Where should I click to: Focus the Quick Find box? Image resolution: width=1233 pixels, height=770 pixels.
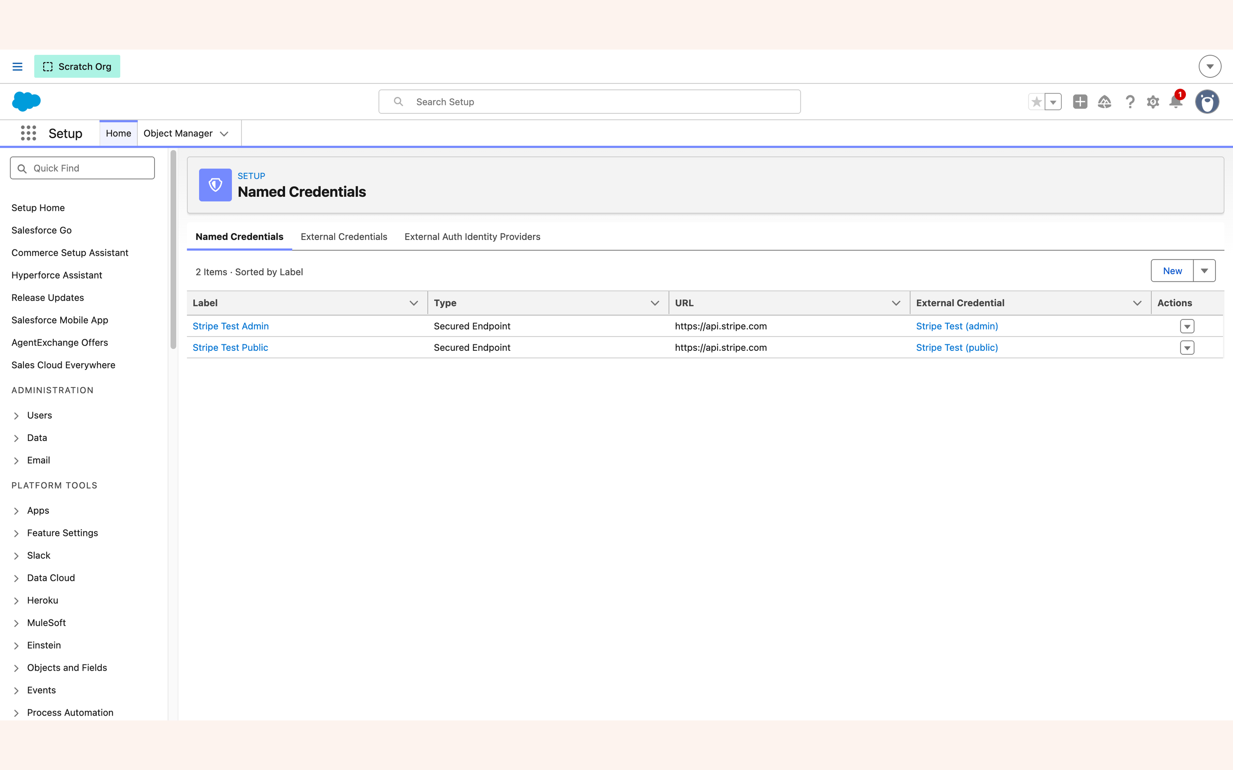point(83,168)
